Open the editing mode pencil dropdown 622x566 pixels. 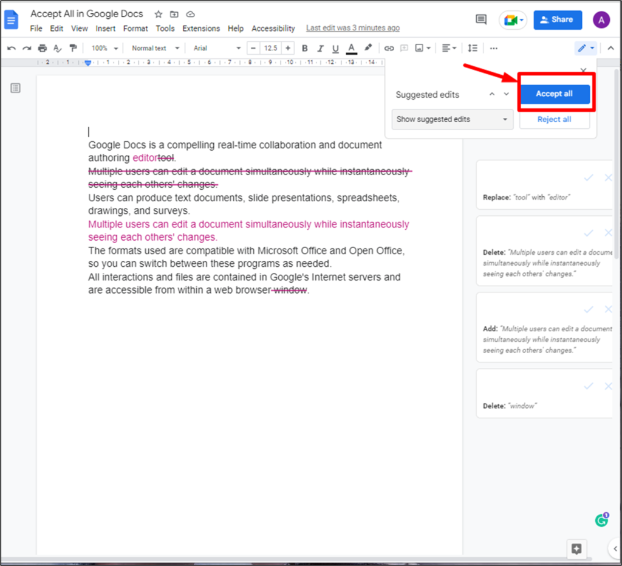click(586, 49)
